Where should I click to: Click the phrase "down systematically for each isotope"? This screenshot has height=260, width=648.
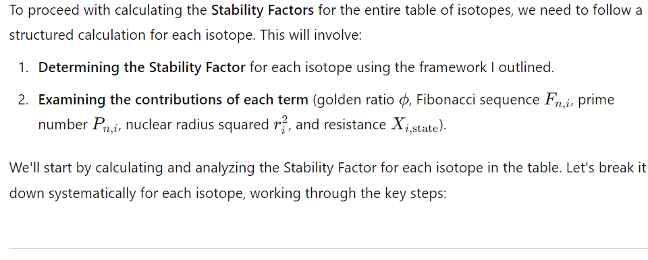click(x=128, y=193)
